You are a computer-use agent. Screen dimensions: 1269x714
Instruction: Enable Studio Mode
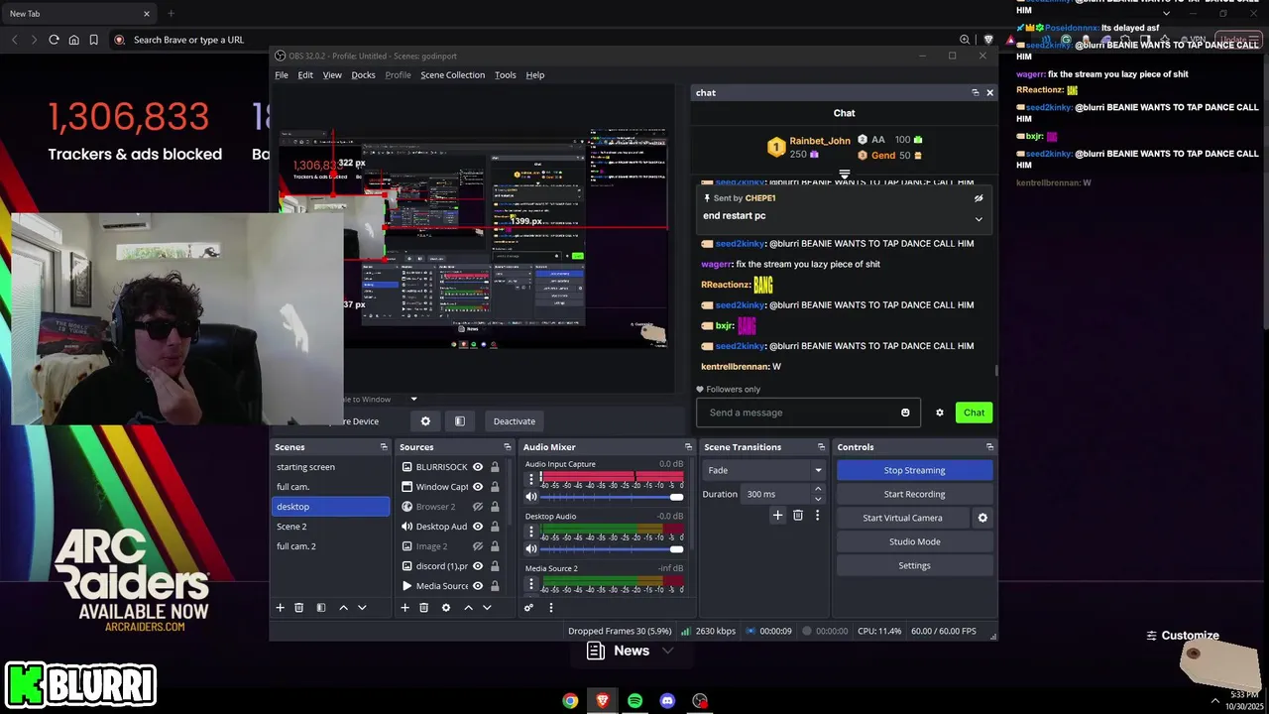tap(914, 541)
